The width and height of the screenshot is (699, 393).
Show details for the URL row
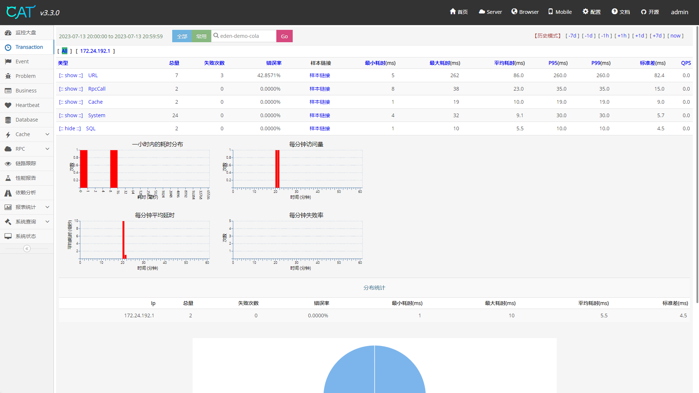coord(71,75)
